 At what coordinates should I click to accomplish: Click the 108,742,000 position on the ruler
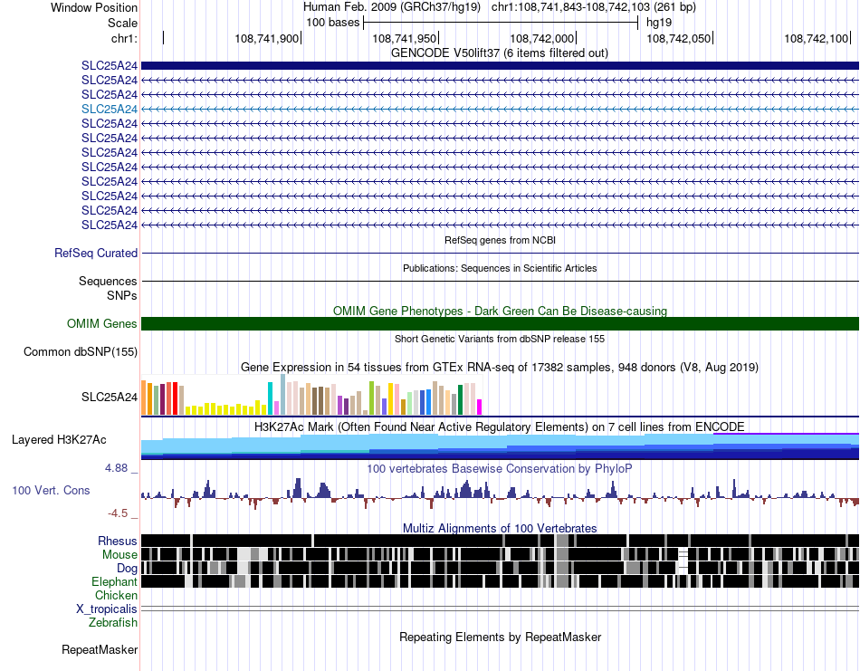(x=541, y=38)
